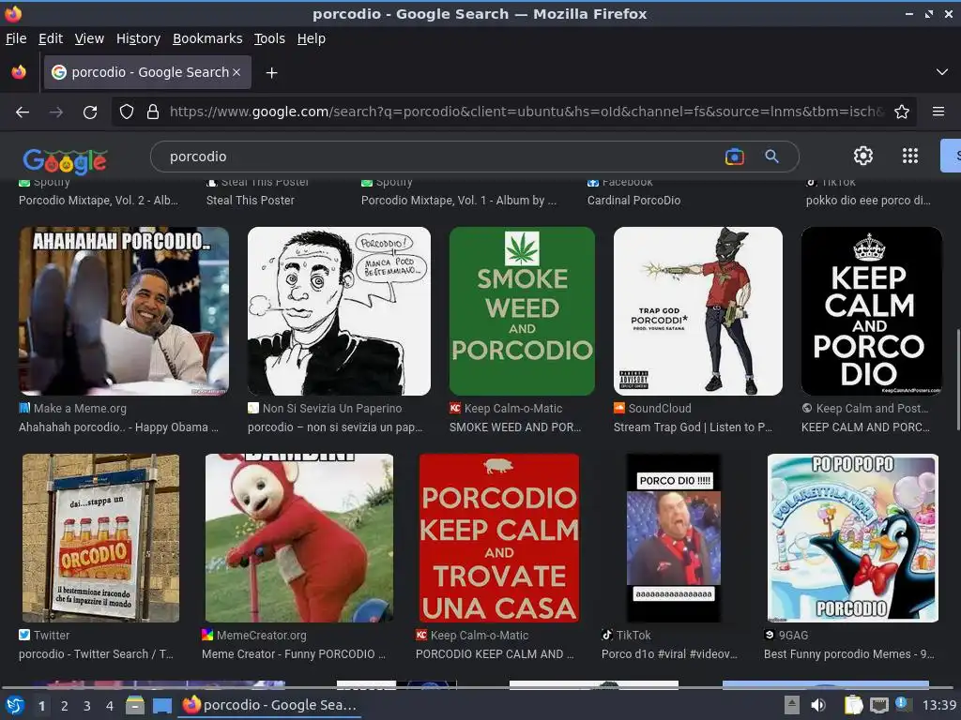The width and height of the screenshot is (961, 720).
Task: Click 'pokko dio eee porco di...' result title
Action: click(x=868, y=201)
